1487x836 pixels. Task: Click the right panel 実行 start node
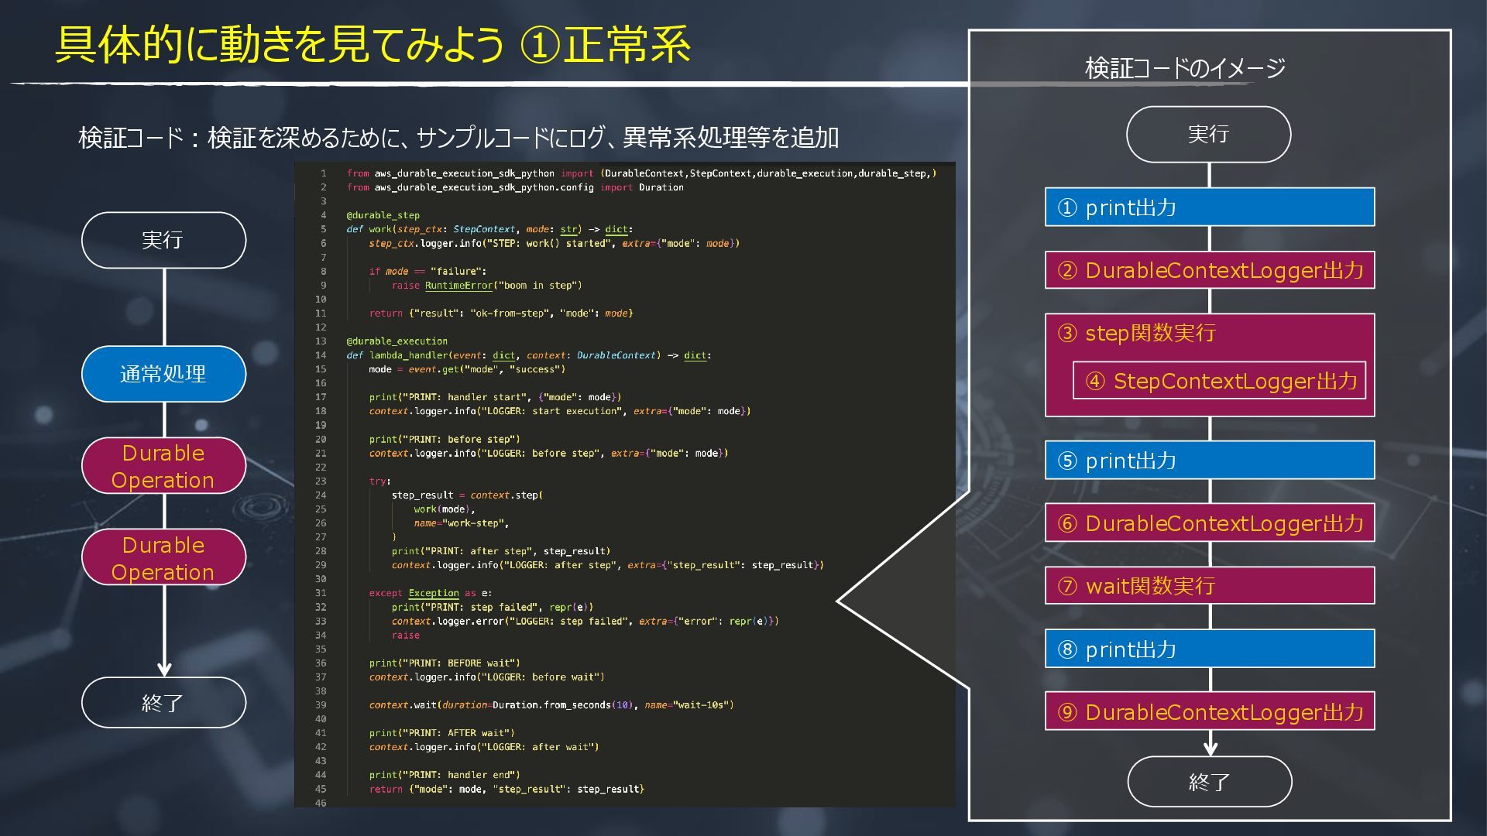(1208, 135)
